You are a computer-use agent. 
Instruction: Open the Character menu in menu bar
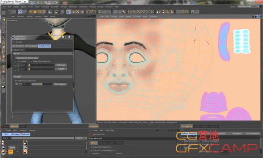(83, 7)
